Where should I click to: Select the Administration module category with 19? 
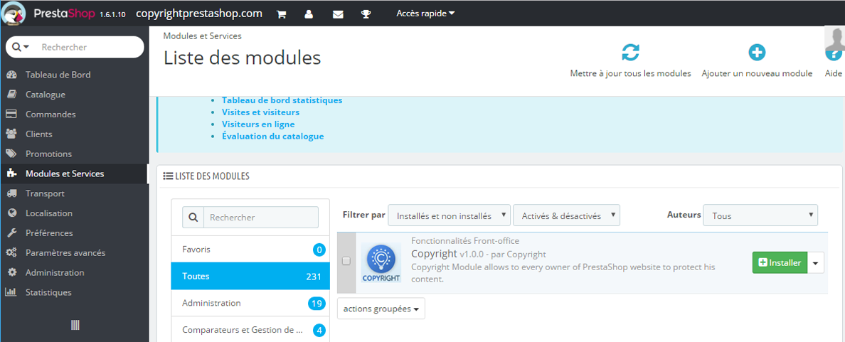pyautogui.click(x=250, y=303)
